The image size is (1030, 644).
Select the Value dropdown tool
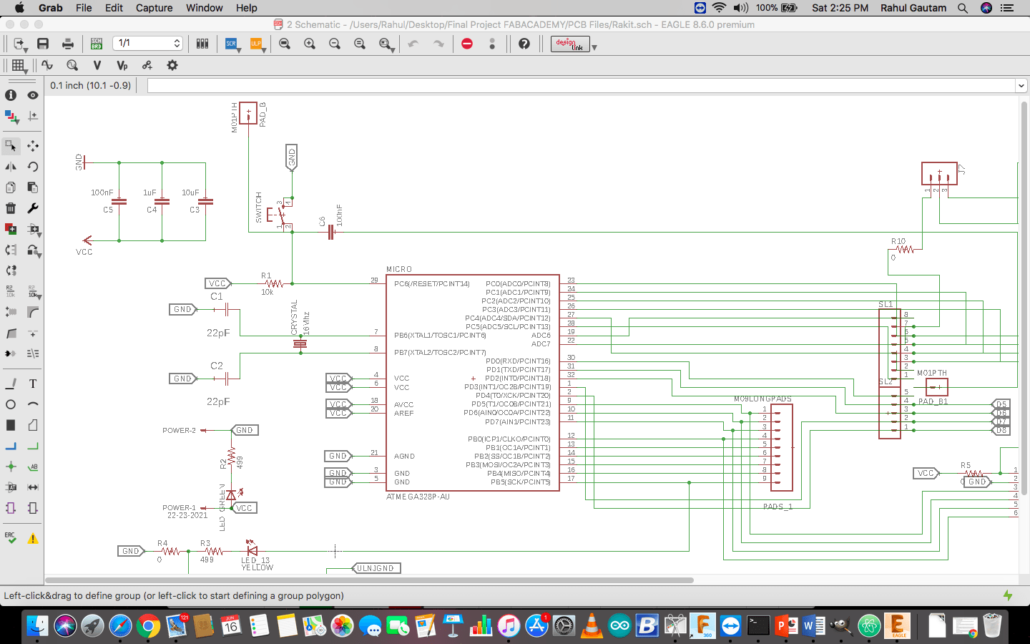click(x=33, y=292)
